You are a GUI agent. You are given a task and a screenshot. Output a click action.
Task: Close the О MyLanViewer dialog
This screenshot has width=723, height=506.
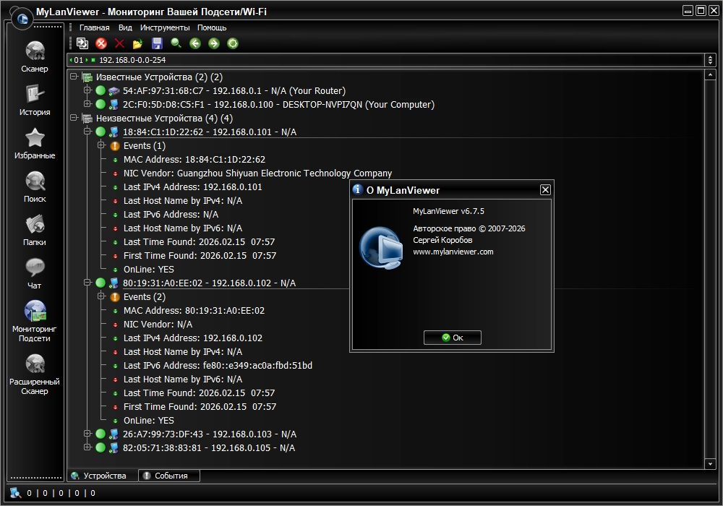click(545, 190)
